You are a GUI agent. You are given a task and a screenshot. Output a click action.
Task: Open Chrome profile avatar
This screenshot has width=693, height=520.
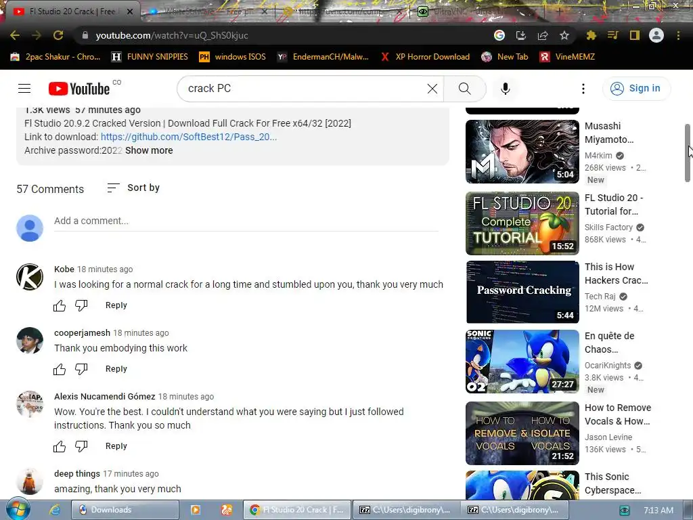pos(656,35)
